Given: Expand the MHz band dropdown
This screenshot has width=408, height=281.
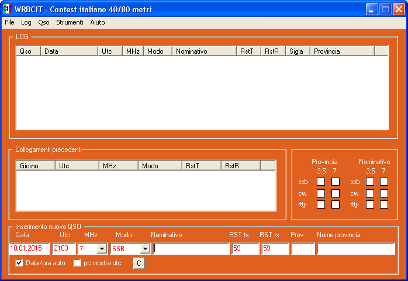Looking at the screenshot, I should point(102,249).
